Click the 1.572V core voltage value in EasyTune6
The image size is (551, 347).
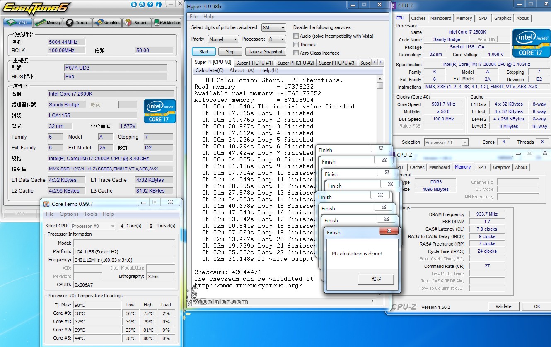[x=128, y=126]
